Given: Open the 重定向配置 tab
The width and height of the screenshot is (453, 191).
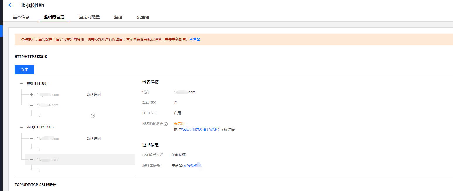Looking at the screenshot, I should pyautogui.click(x=89, y=17).
